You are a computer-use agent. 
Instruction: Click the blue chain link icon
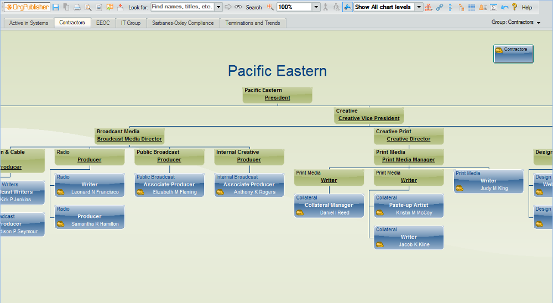point(440,7)
